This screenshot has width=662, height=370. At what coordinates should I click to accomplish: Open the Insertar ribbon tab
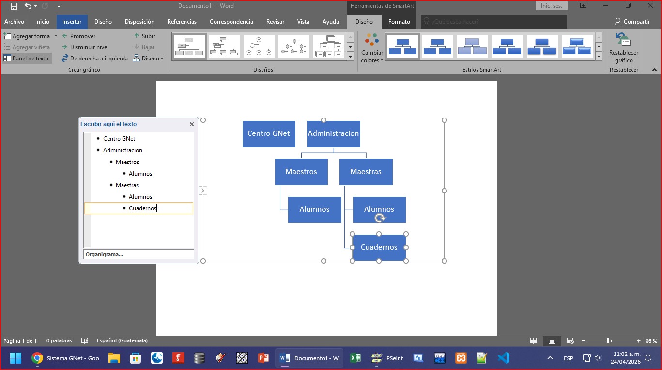pos(72,22)
